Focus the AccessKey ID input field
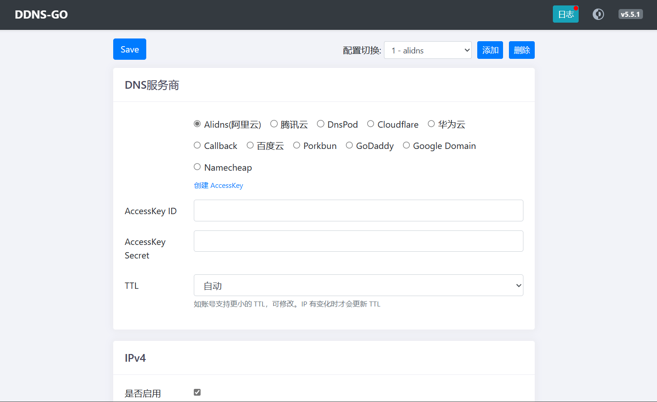This screenshot has height=402, width=657. [358, 211]
